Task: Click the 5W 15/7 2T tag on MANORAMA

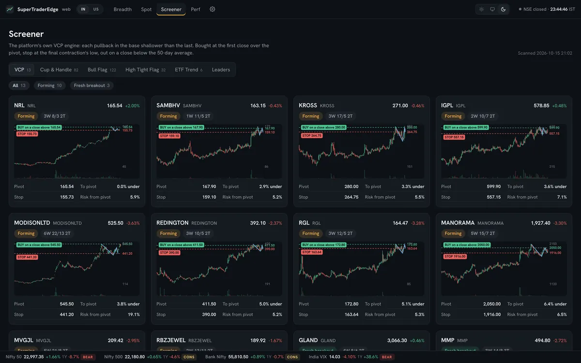Action: point(483,234)
